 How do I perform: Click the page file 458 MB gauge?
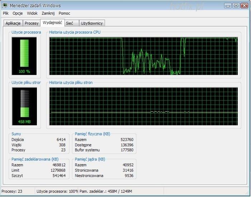pyautogui.click(x=24, y=106)
